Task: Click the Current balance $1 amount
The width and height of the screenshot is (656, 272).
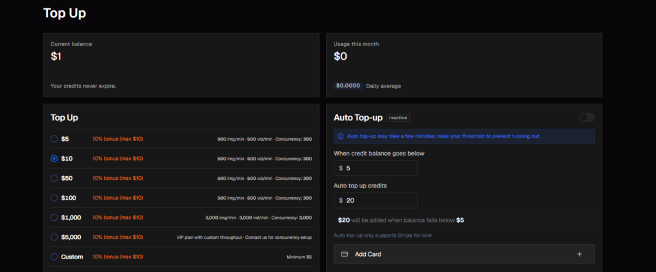Action: [x=56, y=56]
